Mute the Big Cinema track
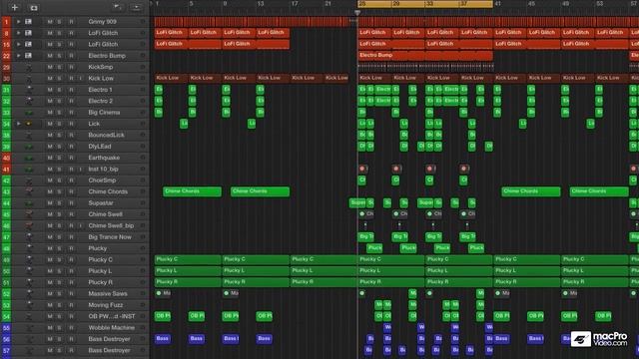 [50, 113]
